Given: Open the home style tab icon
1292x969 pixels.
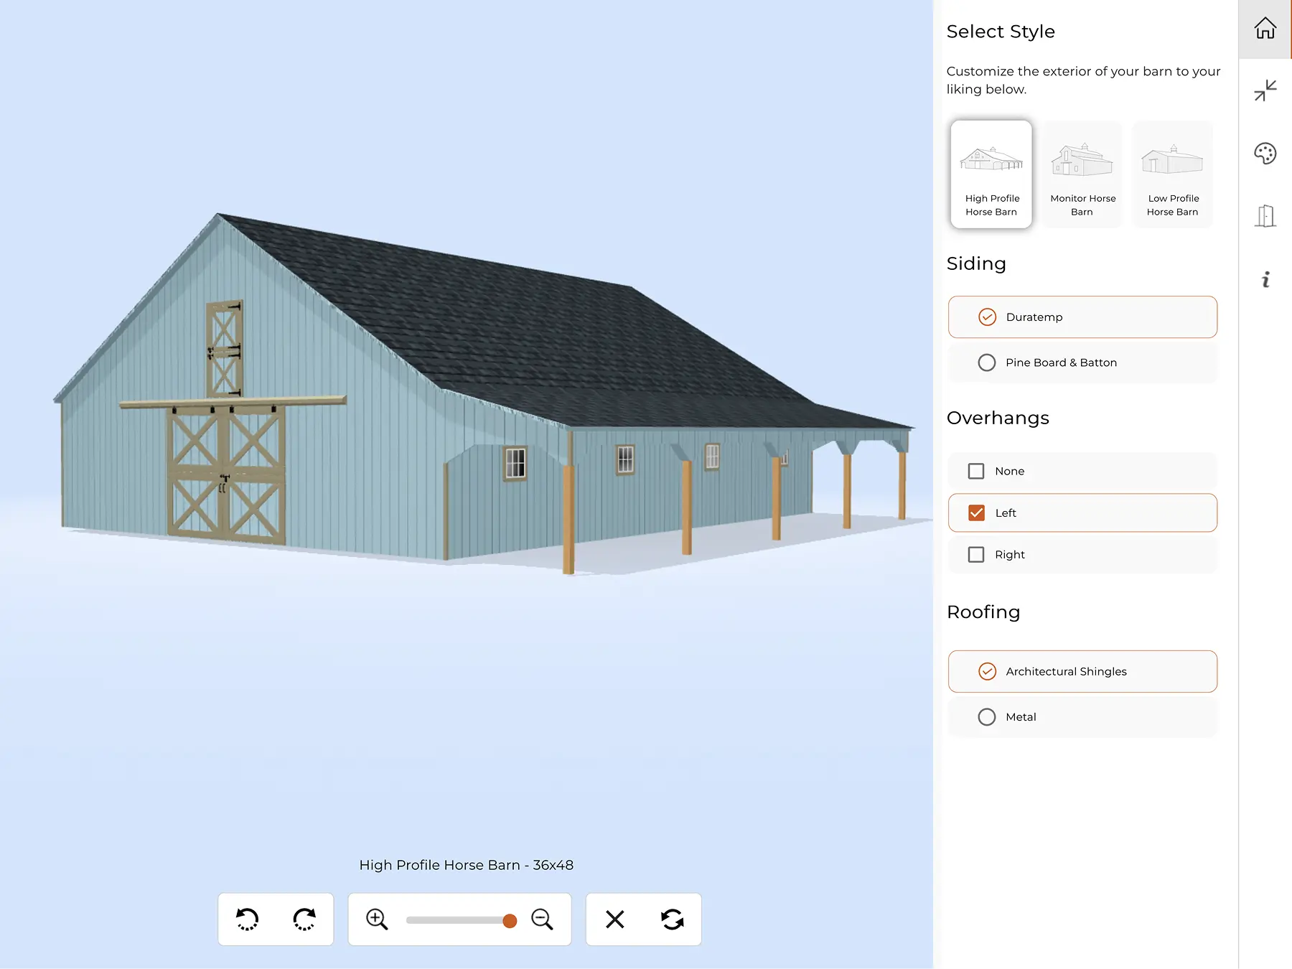Looking at the screenshot, I should (x=1265, y=29).
